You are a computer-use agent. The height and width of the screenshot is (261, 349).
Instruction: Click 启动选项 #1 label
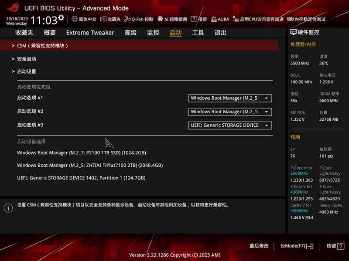coord(30,98)
